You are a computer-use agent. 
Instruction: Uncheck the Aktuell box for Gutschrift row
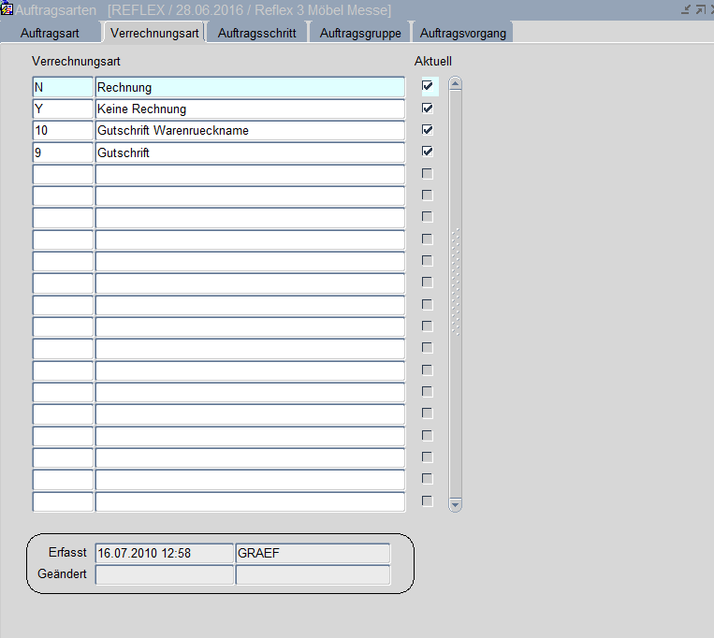click(x=428, y=152)
